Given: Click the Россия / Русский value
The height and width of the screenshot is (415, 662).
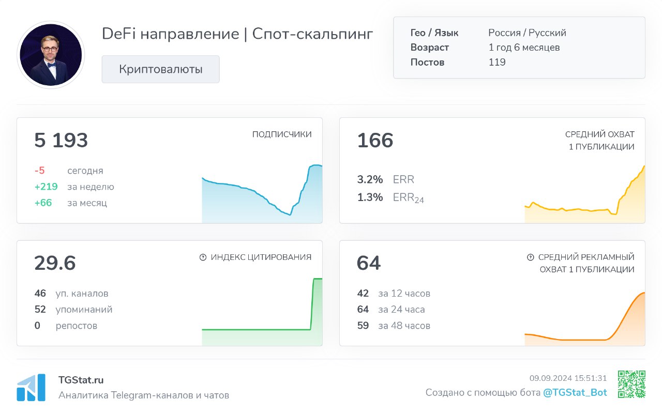Looking at the screenshot, I should pos(527,33).
